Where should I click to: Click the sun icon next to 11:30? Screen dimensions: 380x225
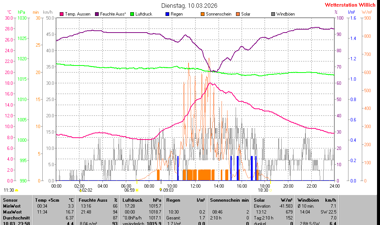(17, 190)
